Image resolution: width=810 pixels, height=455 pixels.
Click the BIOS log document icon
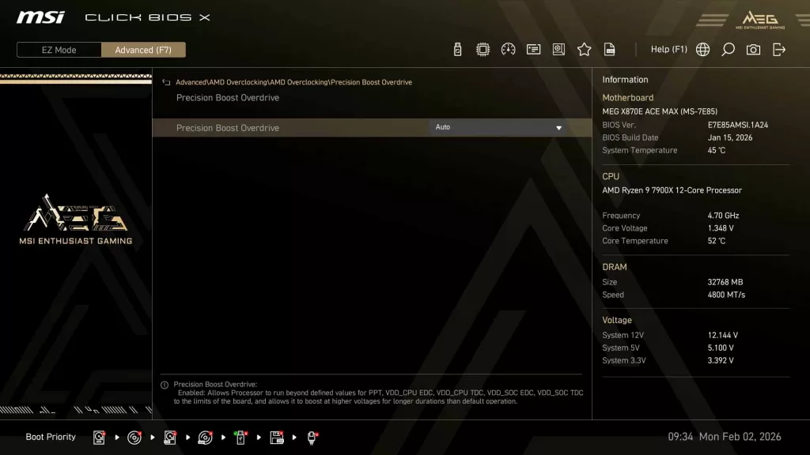[x=609, y=49]
